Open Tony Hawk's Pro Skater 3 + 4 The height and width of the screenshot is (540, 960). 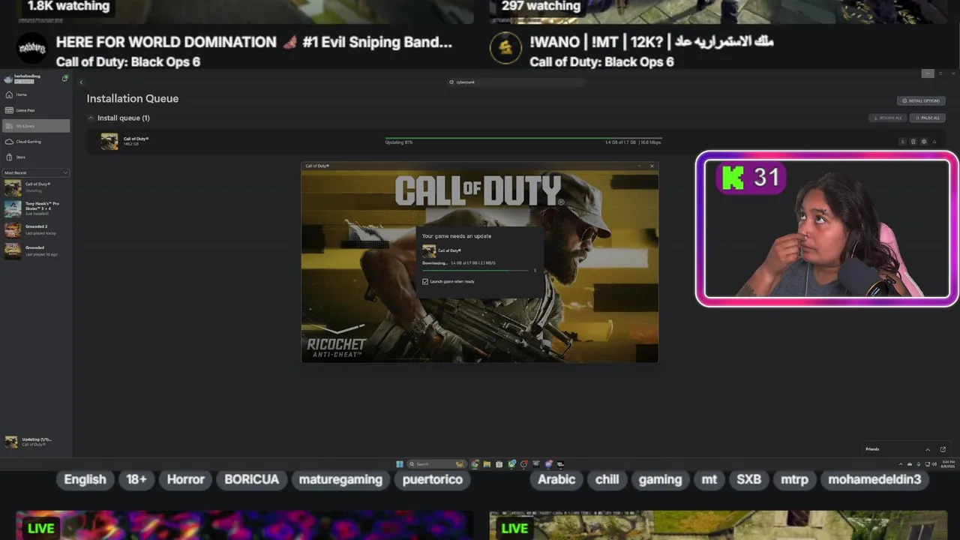coord(36,208)
